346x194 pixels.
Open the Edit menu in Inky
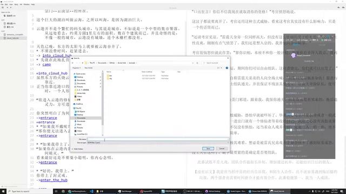click(6, 4)
